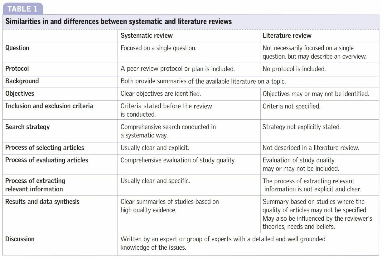Click the TABLE 1 label tab
The height and width of the screenshot is (259, 382).
(22, 9)
